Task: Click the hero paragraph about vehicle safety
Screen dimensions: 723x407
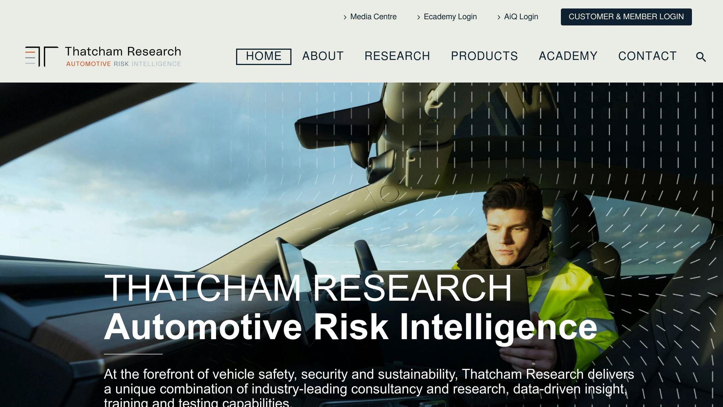Action: 369,389
